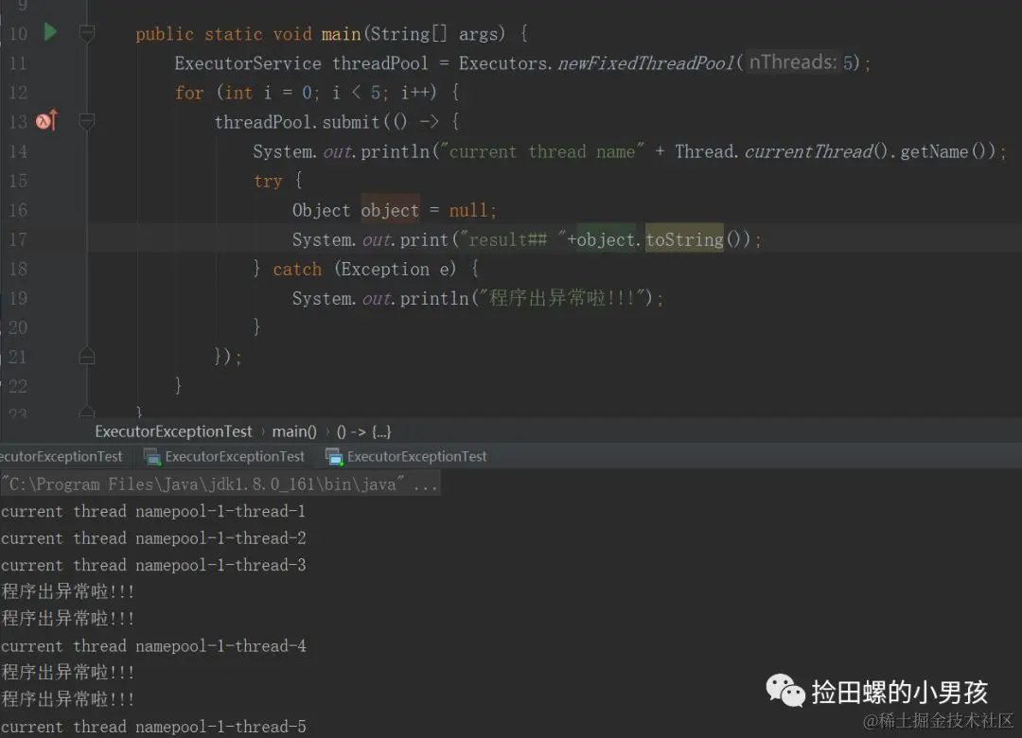The height and width of the screenshot is (738, 1022).
Task: Switch to the cut-off 'ecutorExceptionTest' run tab
Action: 62,456
